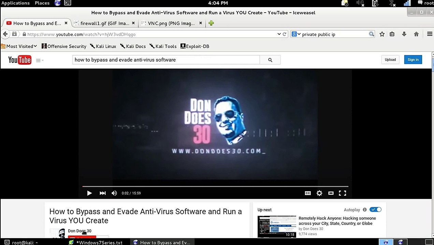
Task: Open the downloads arrow icon
Action: coord(404,34)
